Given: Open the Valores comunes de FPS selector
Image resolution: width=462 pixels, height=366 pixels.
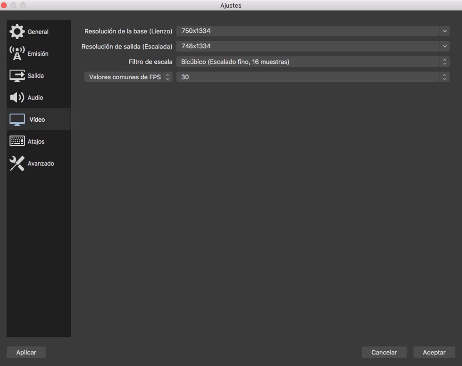Looking at the screenshot, I should (x=128, y=77).
